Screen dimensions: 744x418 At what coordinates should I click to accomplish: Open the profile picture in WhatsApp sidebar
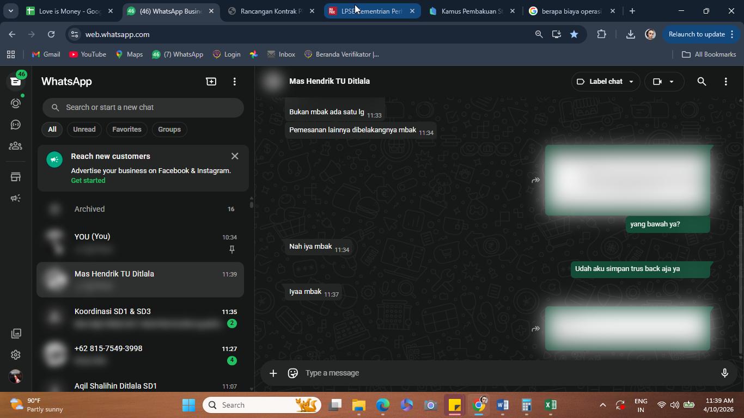tap(16, 376)
